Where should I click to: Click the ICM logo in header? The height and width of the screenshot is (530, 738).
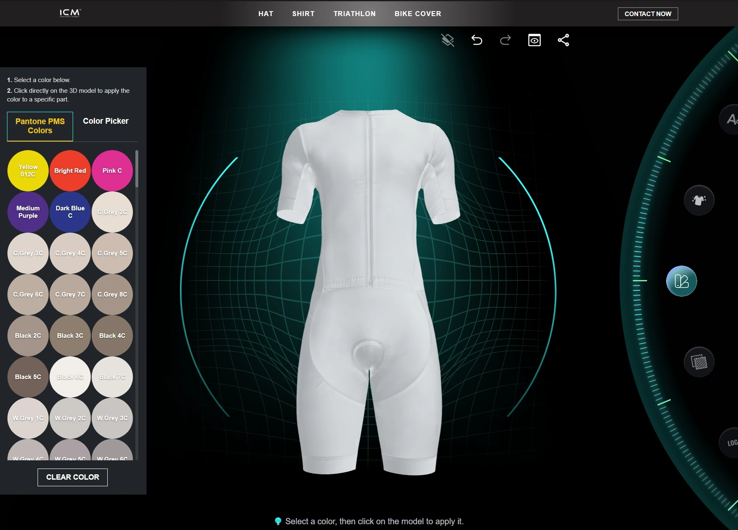click(x=70, y=13)
